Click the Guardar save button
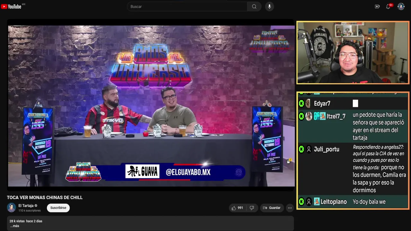The width and height of the screenshot is (411, 231). (271, 208)
